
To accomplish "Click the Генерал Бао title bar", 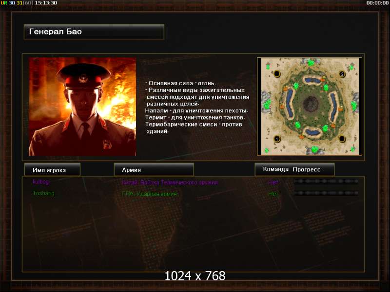I will click(94, 32).
